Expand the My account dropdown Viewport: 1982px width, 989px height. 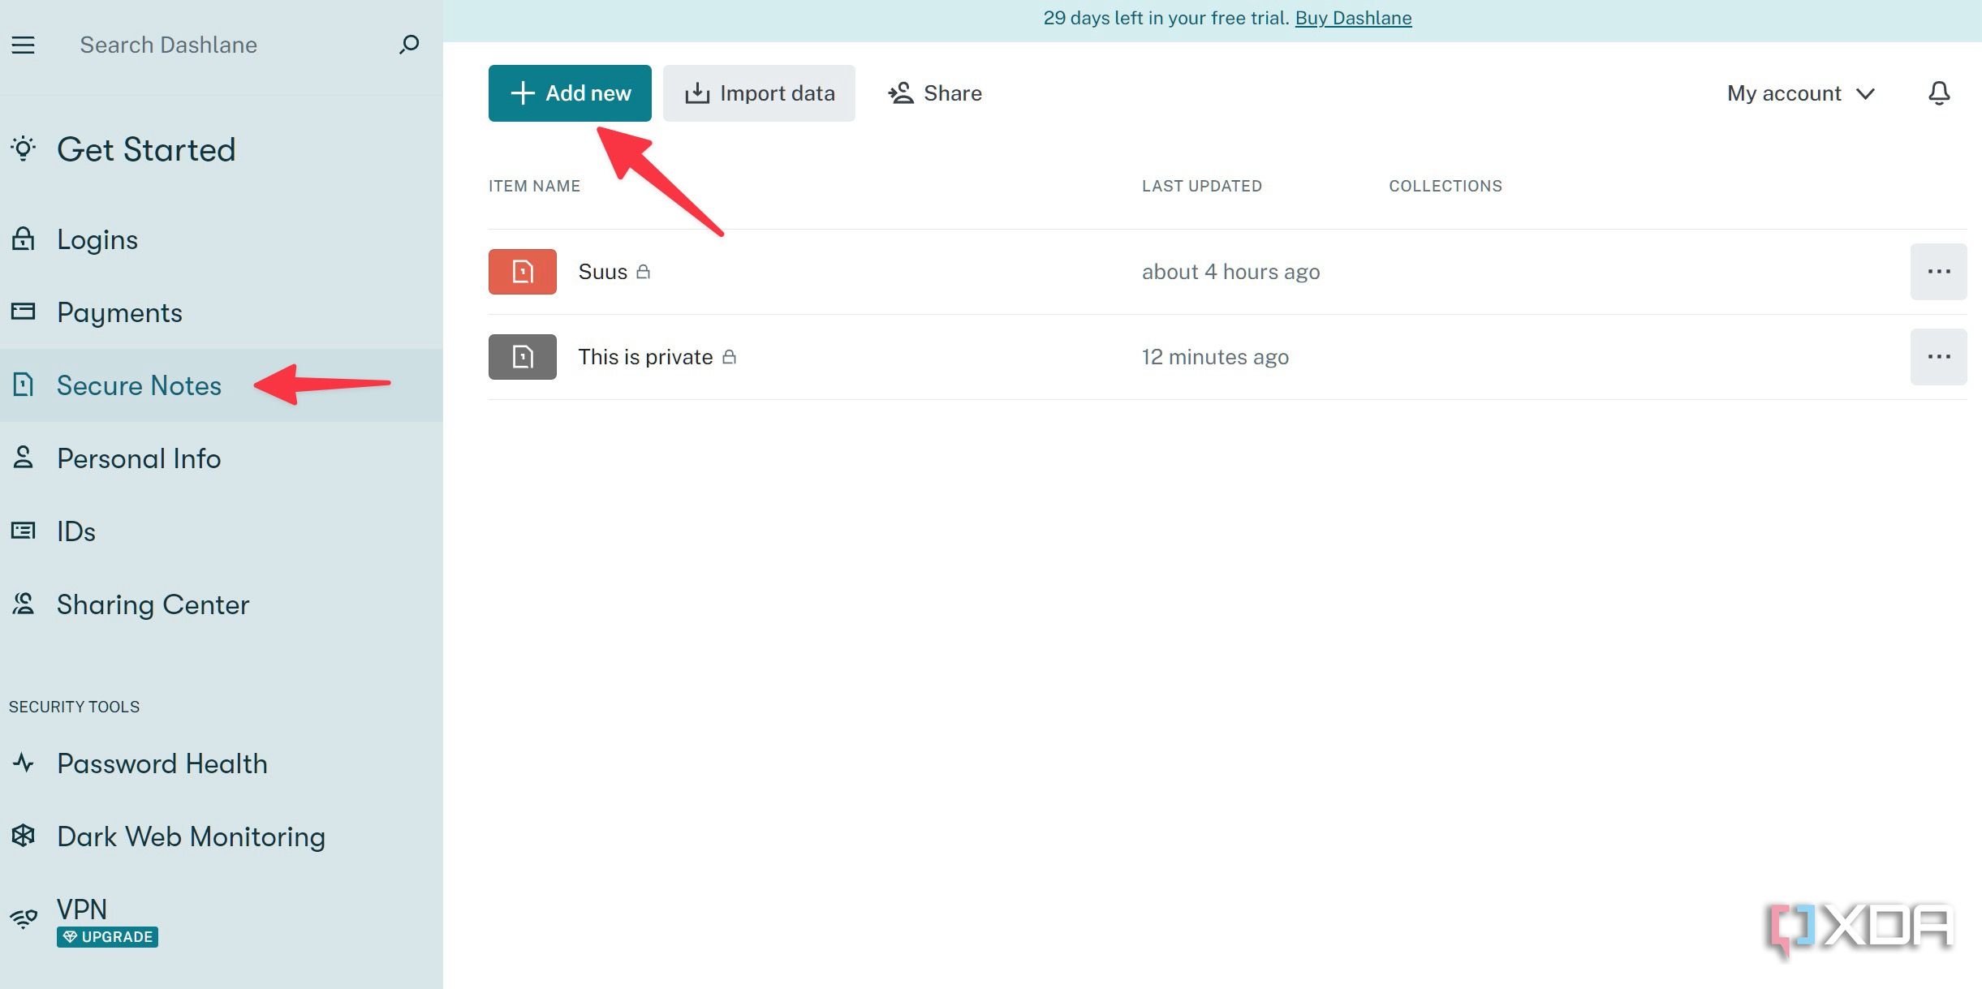pyautogui.click(x=1800, y=93)
